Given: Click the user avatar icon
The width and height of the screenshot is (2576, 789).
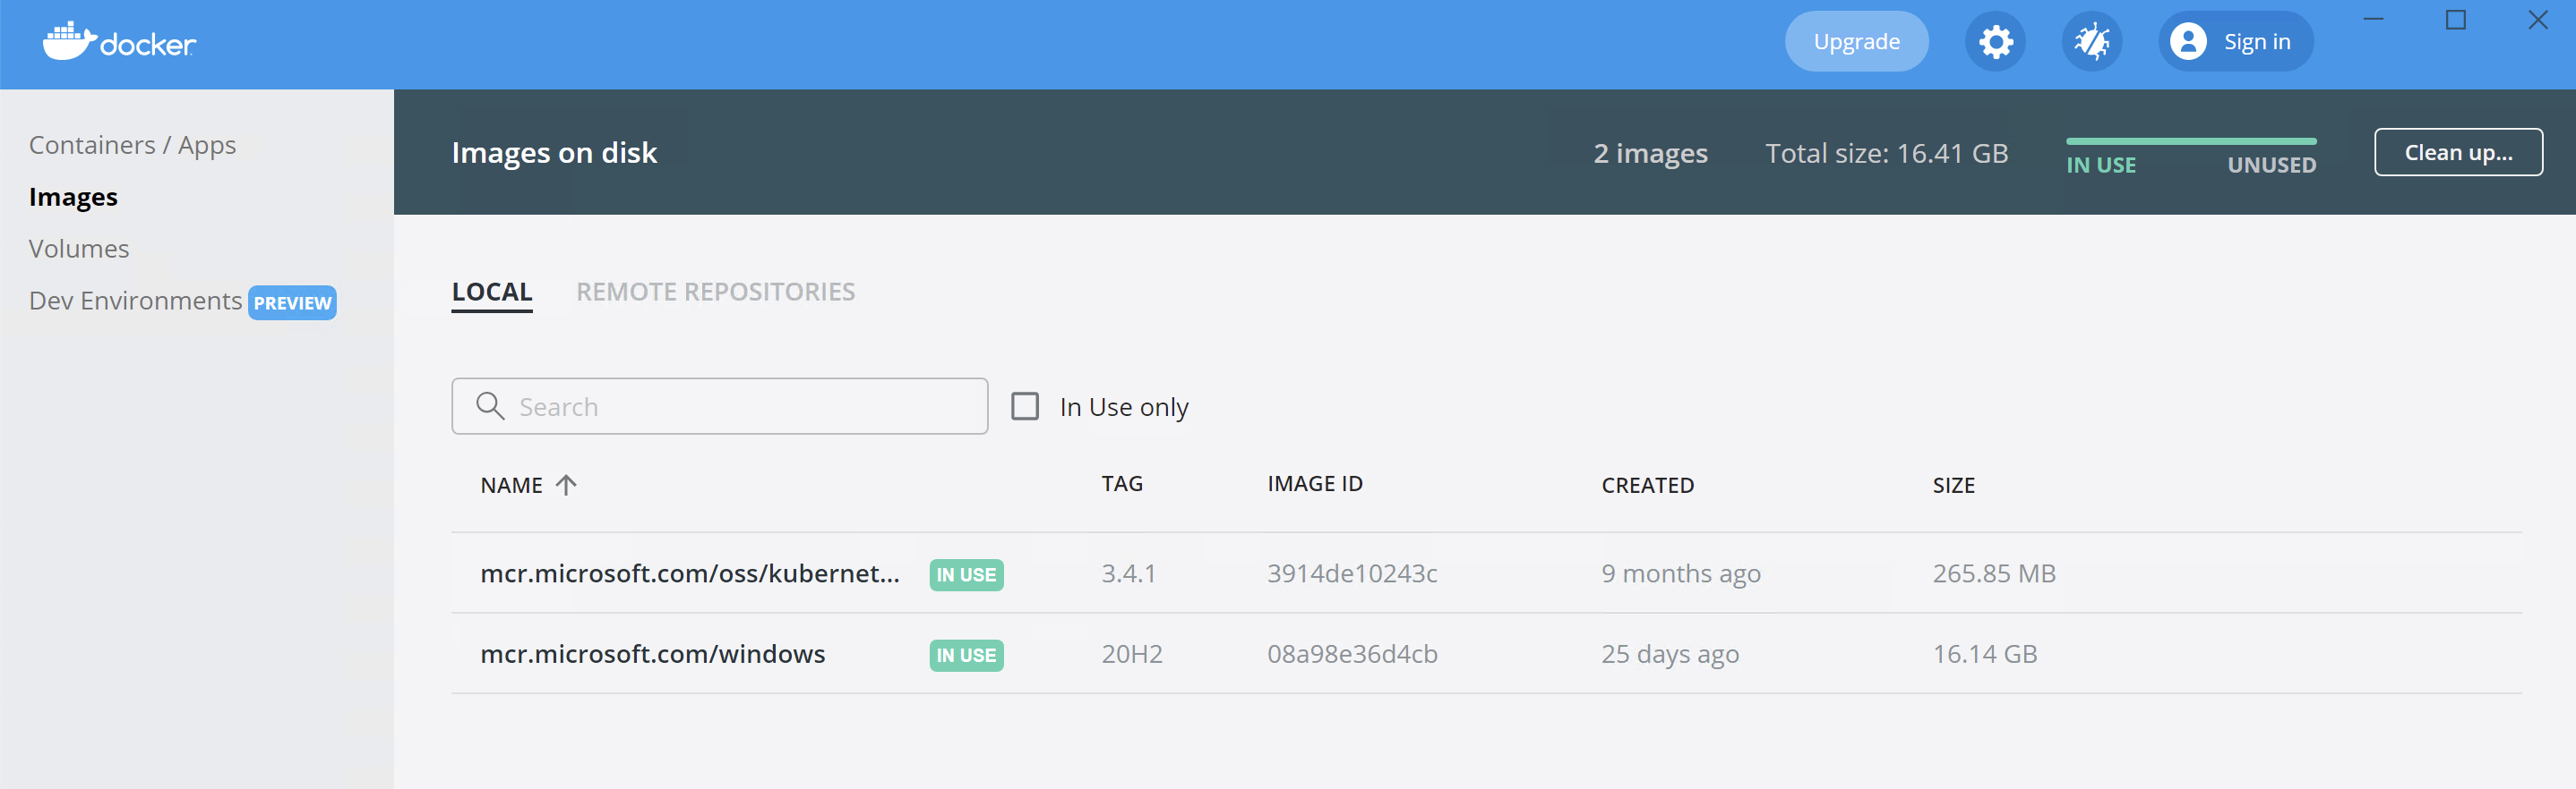Looking at the screenshot, I should click(2188, 42).
